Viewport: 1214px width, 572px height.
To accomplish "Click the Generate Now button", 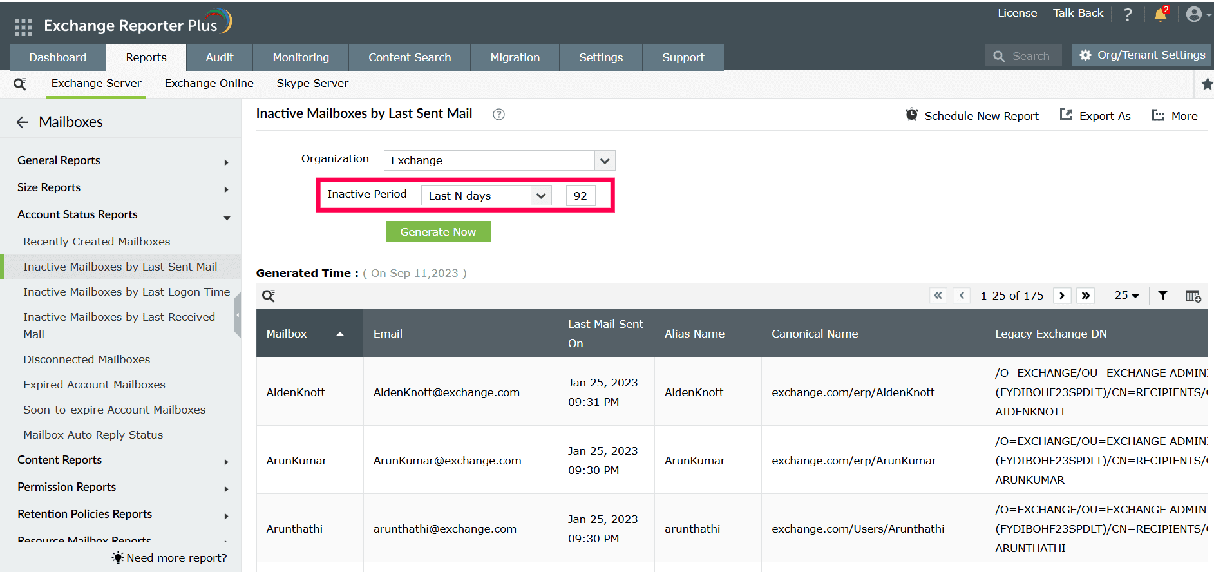I will pyautogui.click(x=438, y=232).
